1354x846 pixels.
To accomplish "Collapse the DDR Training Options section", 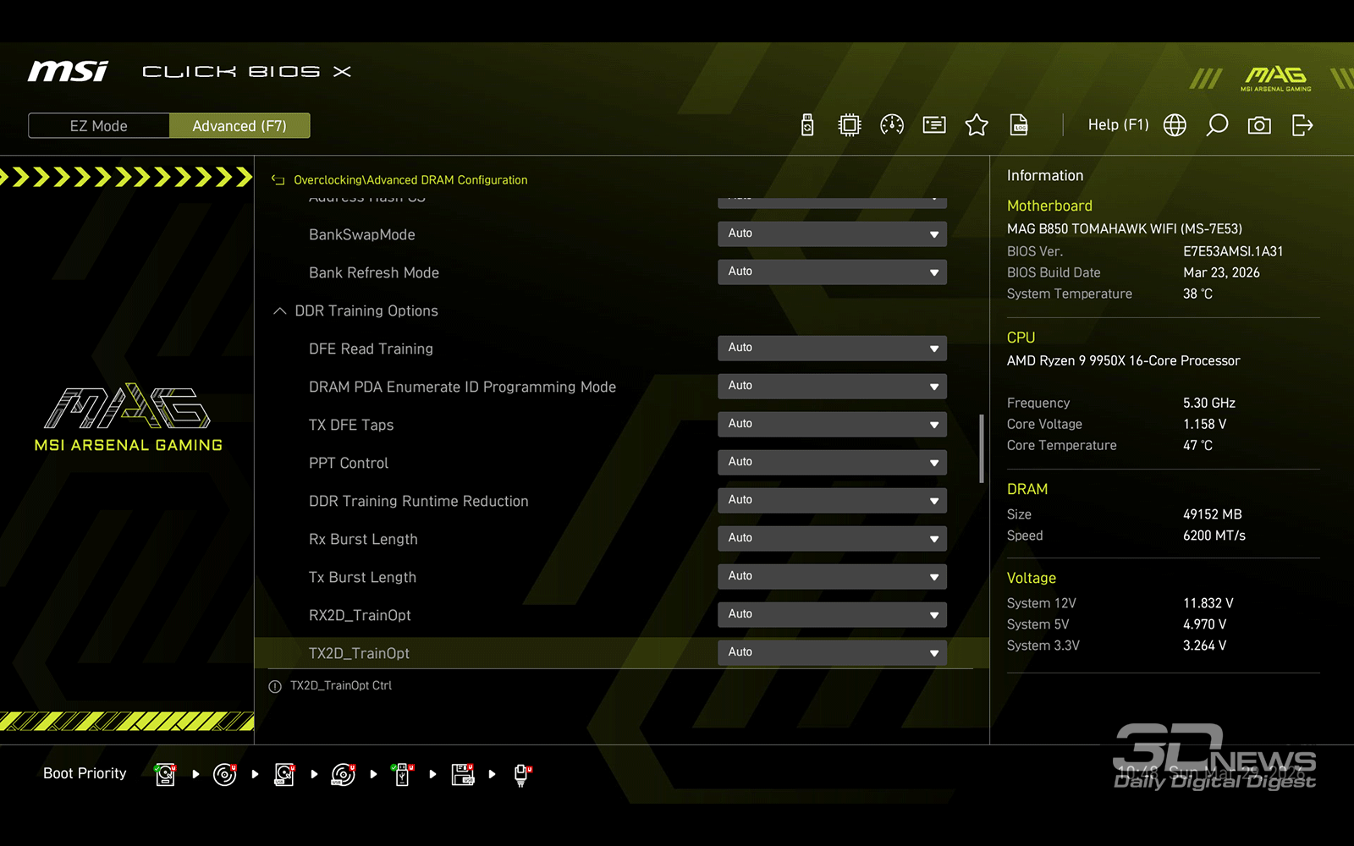I will click(x=280, y=311).
